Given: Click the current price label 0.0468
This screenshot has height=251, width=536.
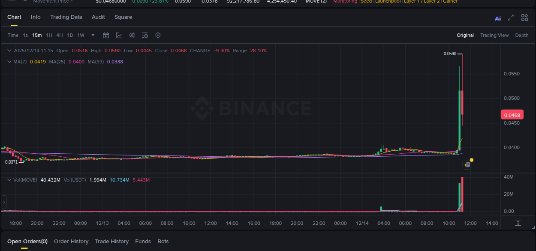Looking at the screenshot, I should [513, 114].
